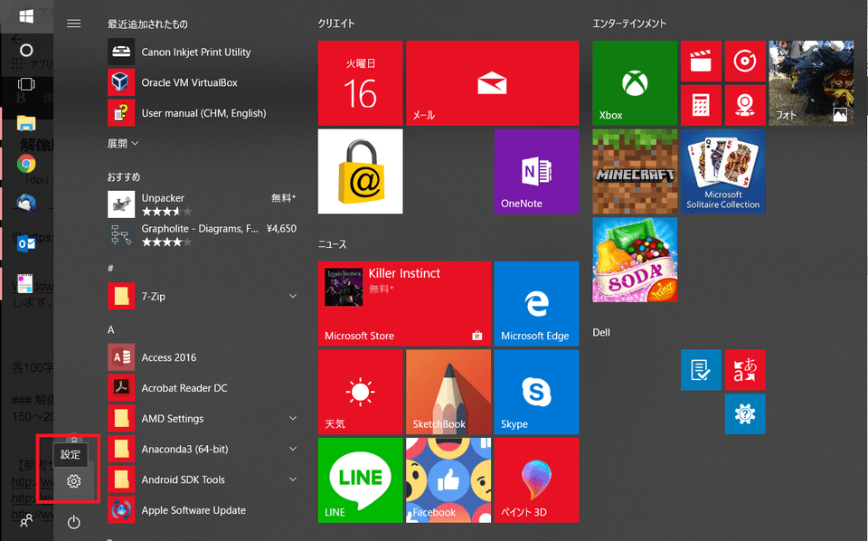Viewport: 868px width, 541px height.
Task: Open Access 2016 from app list
Action: click(x=169, y=357)
